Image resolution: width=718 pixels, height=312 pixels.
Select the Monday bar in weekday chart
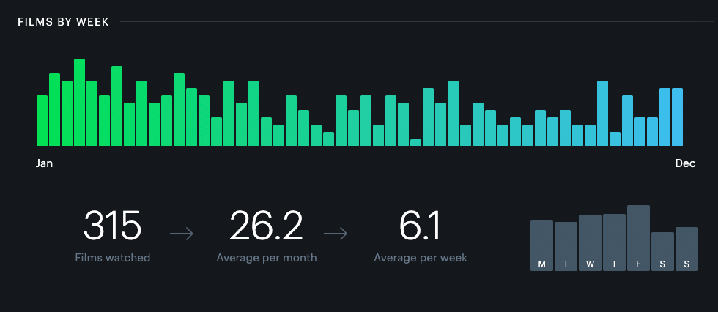tap(541, 245)
